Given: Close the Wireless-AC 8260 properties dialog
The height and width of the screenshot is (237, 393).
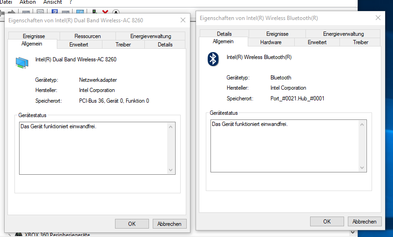Looking at the screenshot, I should click(x=183, y=20).
